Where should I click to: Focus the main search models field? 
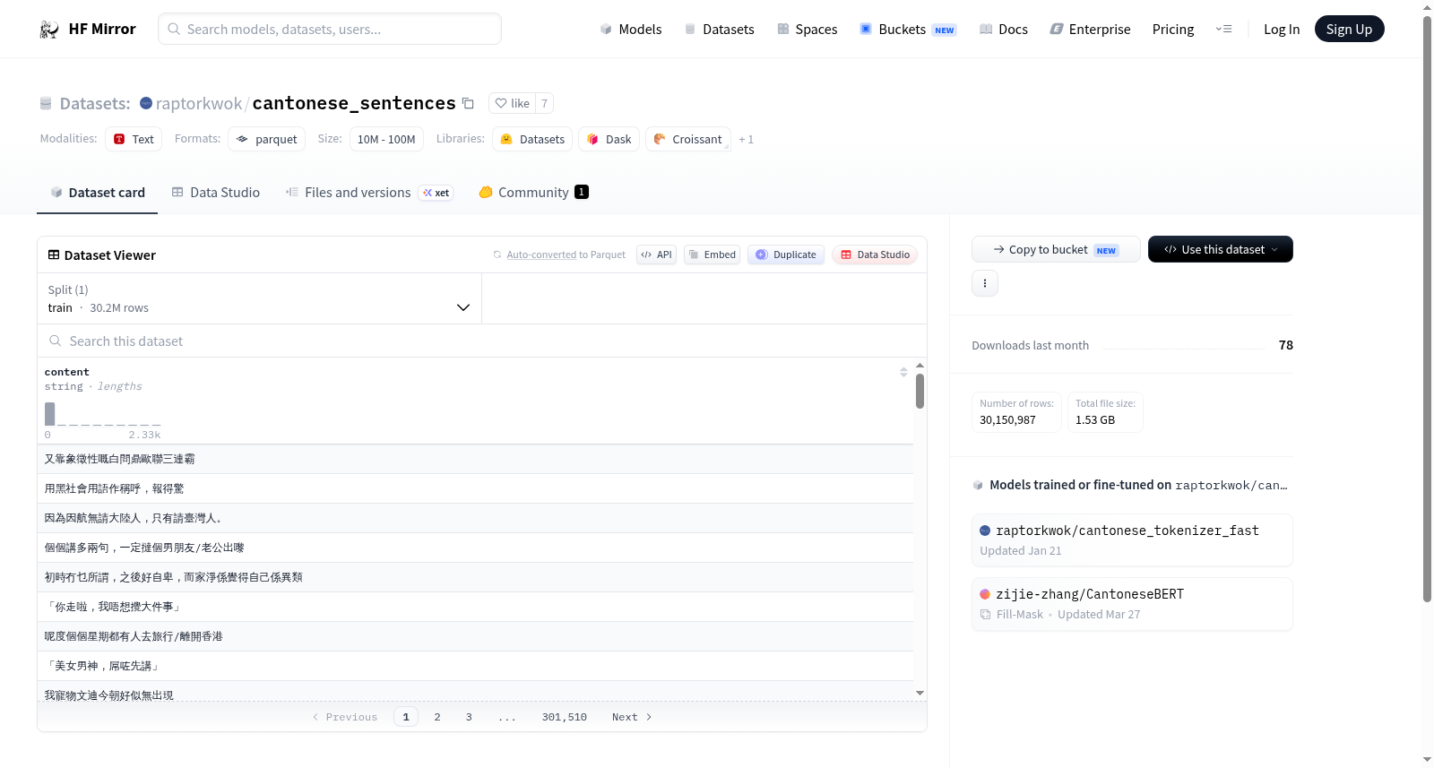pyautogui.click(x=330, y=29)
